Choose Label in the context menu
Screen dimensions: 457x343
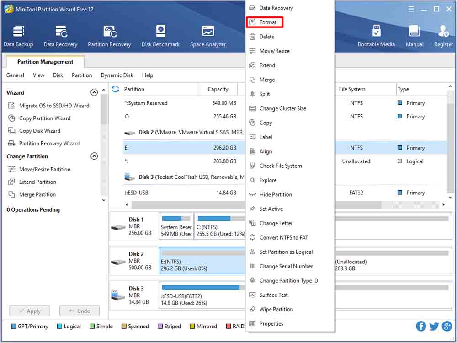tap(290, 137)
